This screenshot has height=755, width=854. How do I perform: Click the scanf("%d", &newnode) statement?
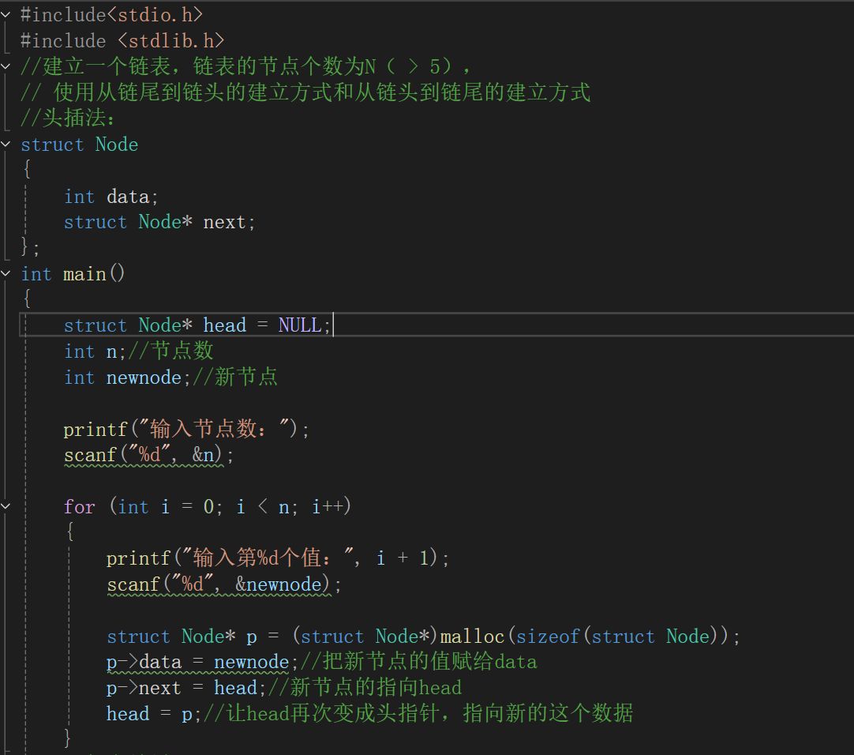224,584
